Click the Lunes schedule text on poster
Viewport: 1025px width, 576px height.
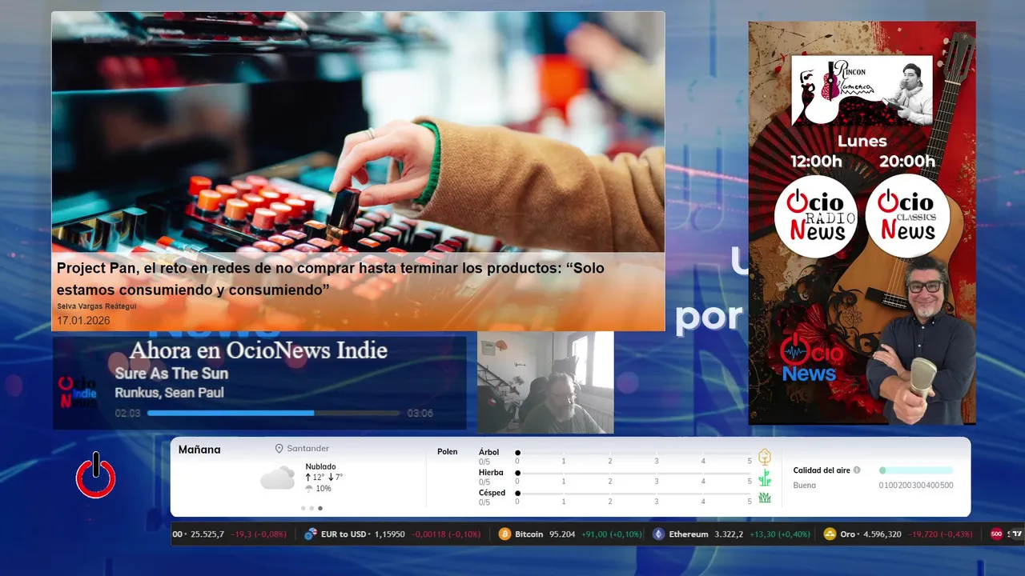(862, 141)
